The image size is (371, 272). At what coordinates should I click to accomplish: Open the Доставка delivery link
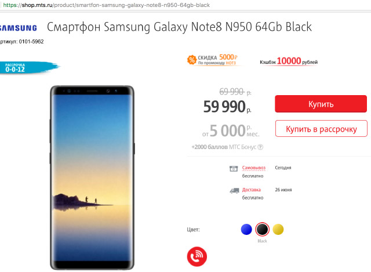(x=251, y=190)
